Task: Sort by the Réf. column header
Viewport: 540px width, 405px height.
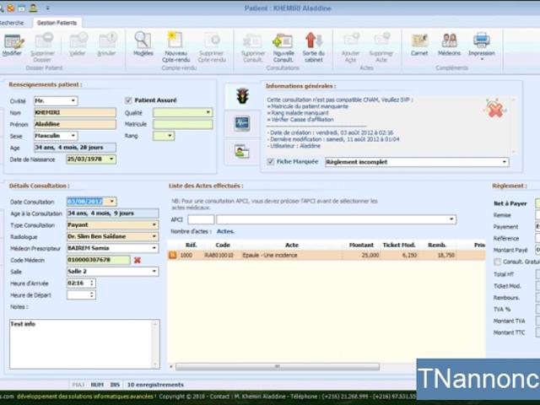Action: pos(192,245)
